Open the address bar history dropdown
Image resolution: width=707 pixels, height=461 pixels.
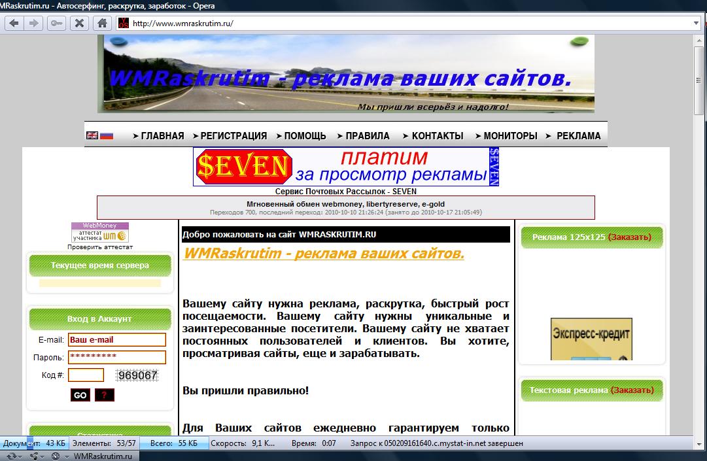point(696,23)
